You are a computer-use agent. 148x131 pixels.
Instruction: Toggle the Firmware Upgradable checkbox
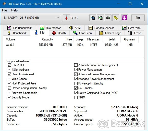coord(9,93)
